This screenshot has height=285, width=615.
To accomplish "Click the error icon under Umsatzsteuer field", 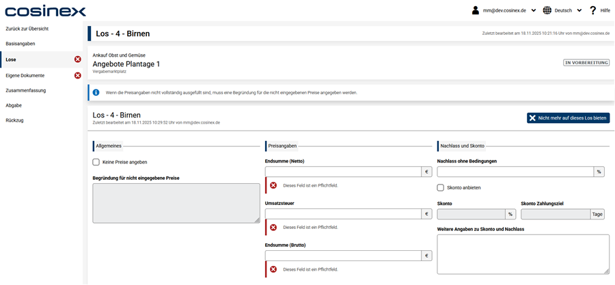I will pos(273,228).
